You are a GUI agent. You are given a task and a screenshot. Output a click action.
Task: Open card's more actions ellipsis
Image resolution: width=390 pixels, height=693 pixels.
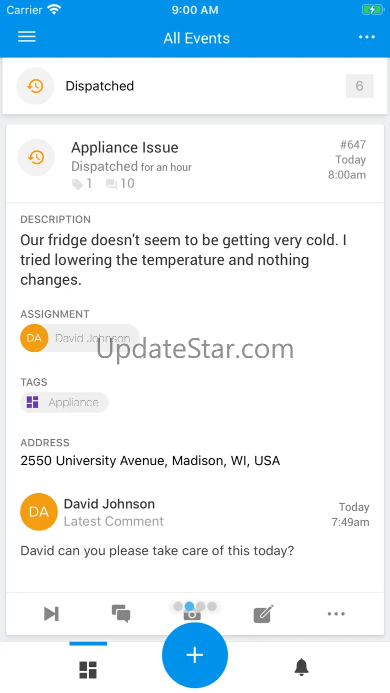click(336, 614)
